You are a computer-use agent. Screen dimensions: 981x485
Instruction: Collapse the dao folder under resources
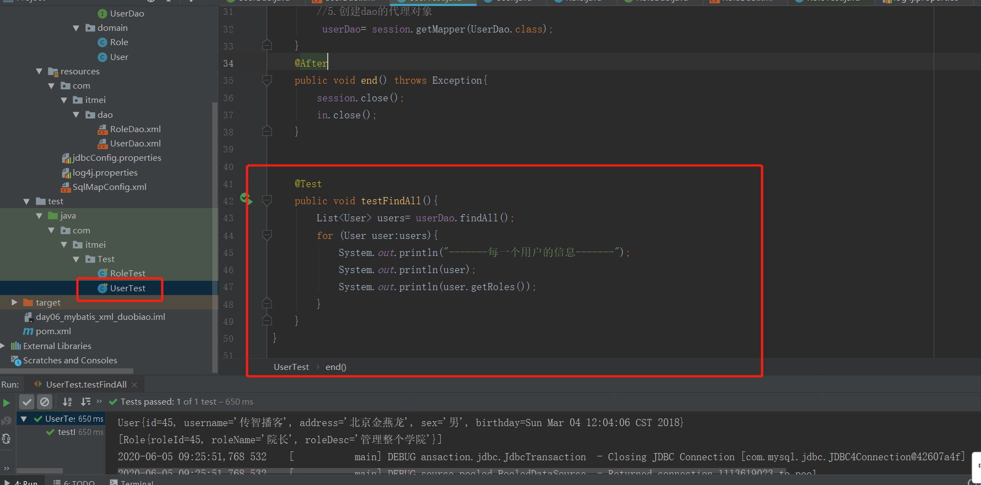coord(76,115)
